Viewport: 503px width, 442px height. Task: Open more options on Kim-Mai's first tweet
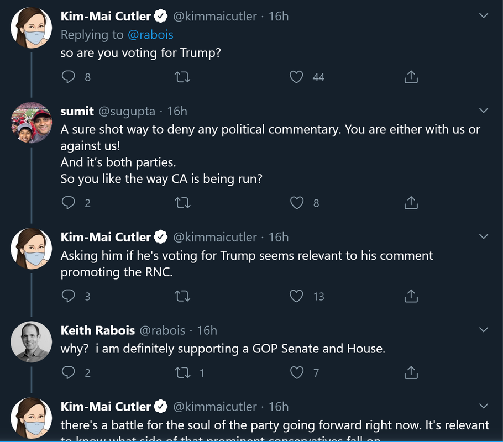(484, 16)
